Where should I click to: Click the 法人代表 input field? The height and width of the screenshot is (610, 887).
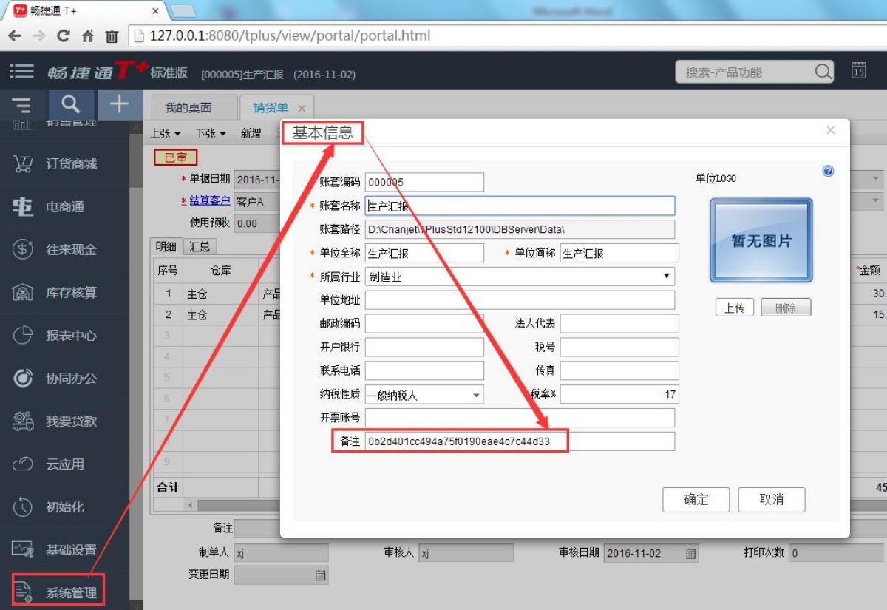(x=619, y=324)
